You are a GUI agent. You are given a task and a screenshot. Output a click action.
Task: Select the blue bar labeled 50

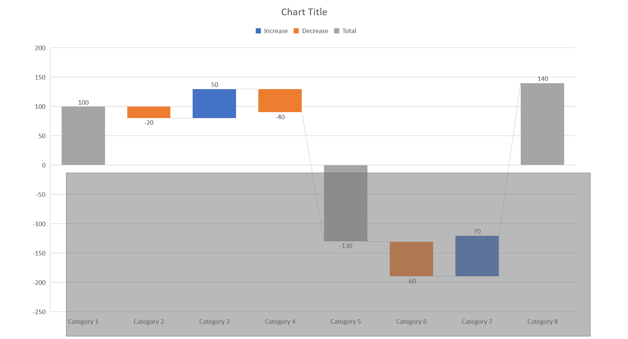pyautogui.click(x=214, y=104)
